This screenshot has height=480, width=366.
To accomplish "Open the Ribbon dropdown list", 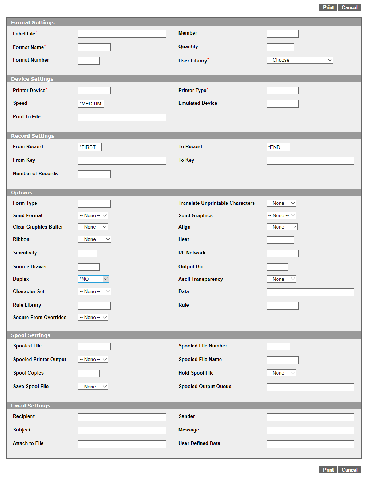I will pos(95,239).
